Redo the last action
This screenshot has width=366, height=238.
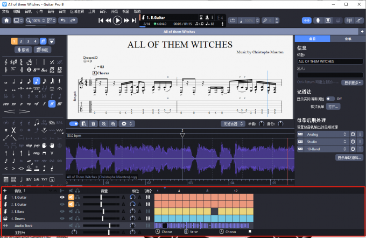point(73,20)
